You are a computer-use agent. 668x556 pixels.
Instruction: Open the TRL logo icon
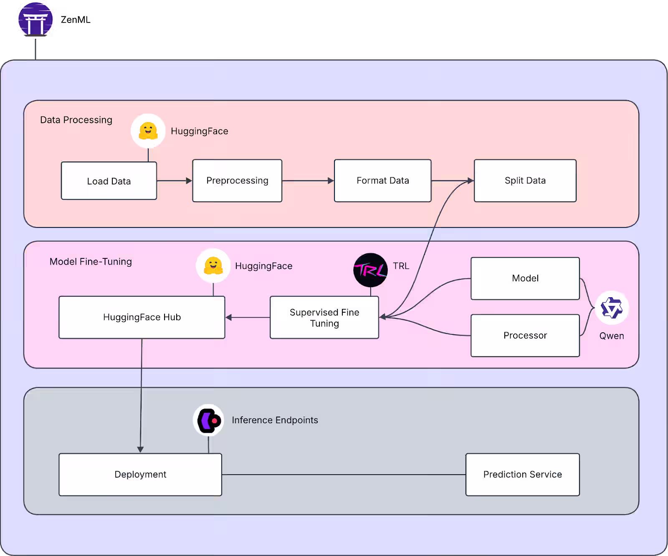coord(370,270)
